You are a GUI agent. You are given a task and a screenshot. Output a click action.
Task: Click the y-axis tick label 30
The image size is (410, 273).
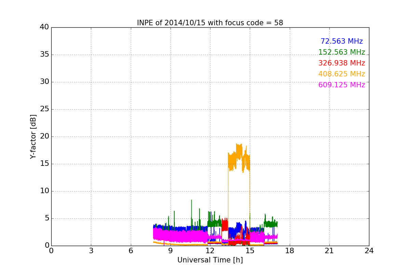point(44,82)
